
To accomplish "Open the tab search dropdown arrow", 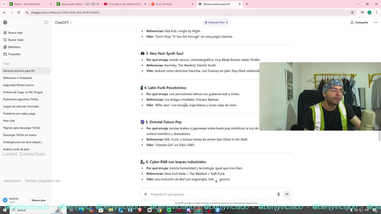I will pyautogui.click(x=4, y=4).
